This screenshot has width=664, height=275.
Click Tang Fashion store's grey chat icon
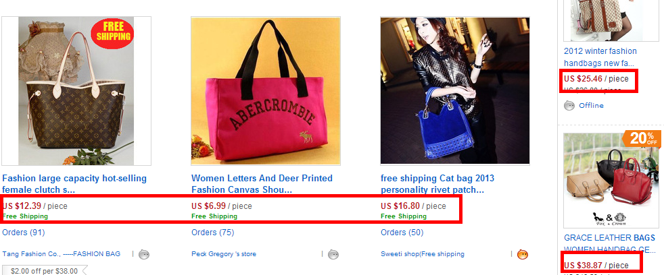[143, 254]
